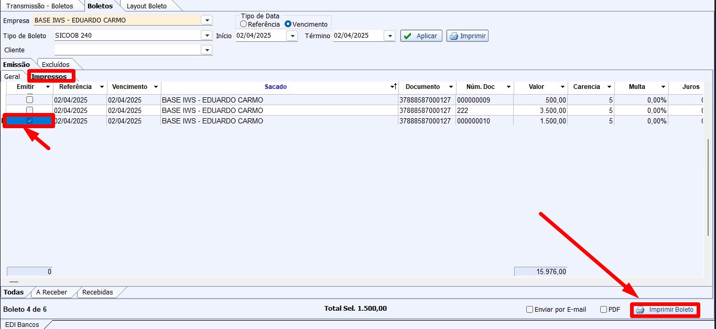Switch to the Impressos tab

[x=49, y=76]
